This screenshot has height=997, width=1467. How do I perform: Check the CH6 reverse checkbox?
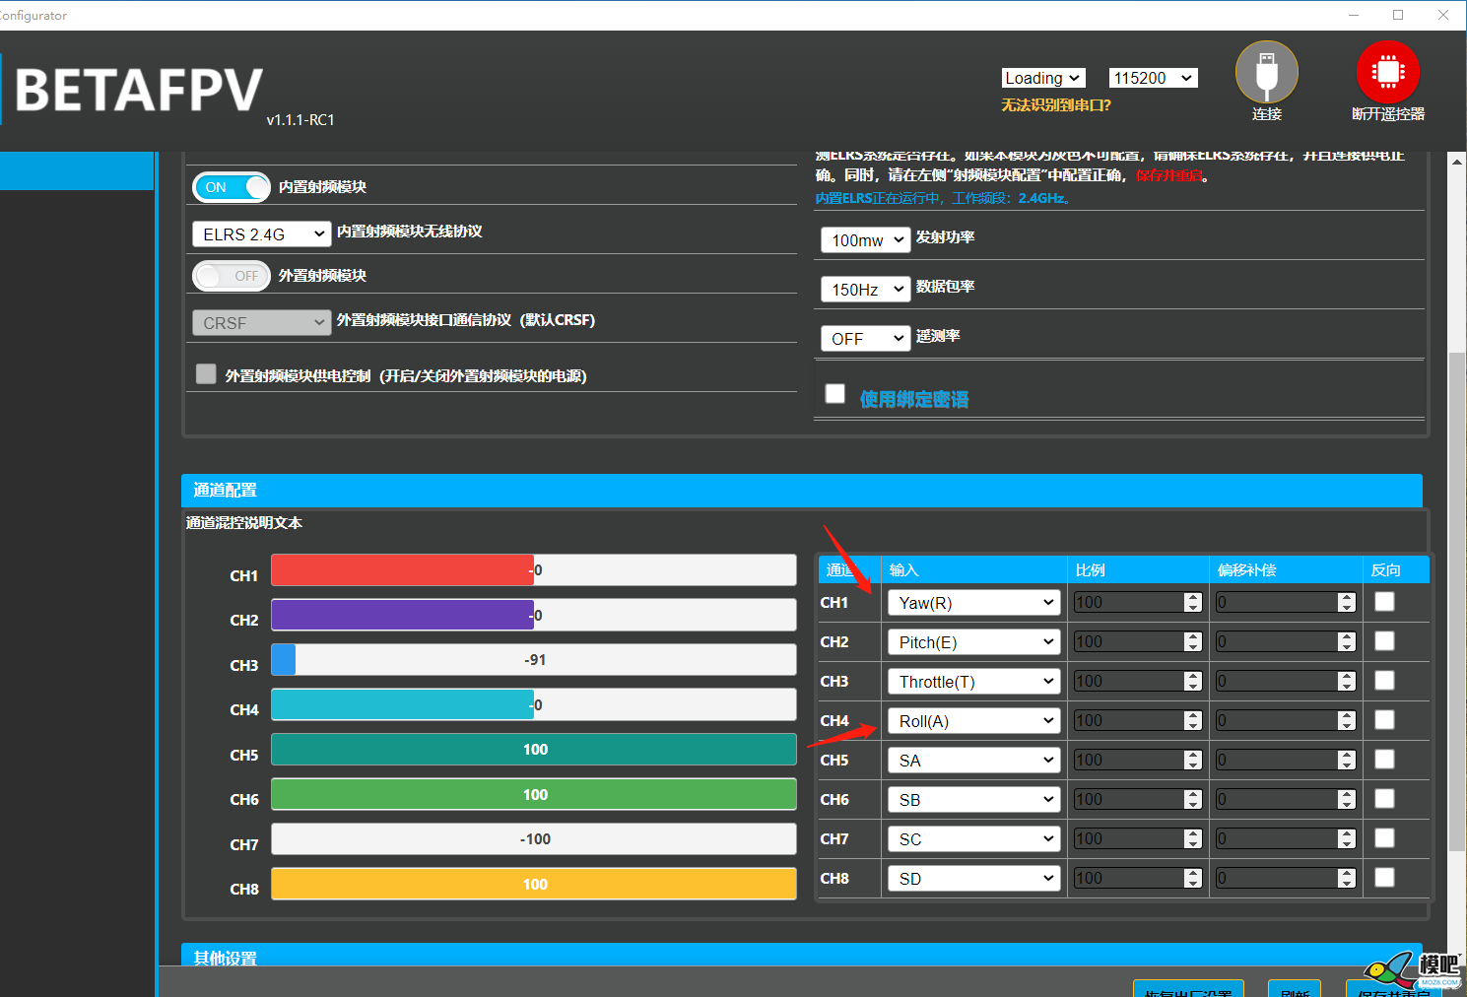(x=1384, y=798)
